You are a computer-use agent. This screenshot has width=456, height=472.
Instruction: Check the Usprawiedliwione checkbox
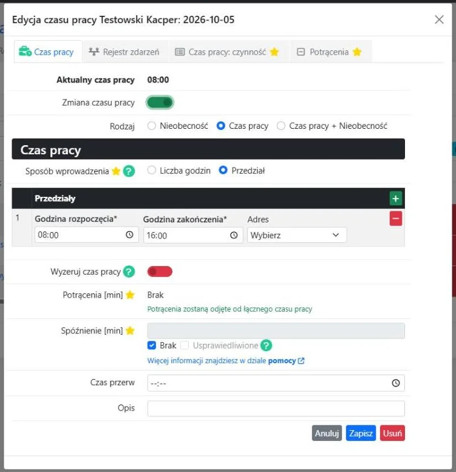pyautogui.click(x=185, y=345)
